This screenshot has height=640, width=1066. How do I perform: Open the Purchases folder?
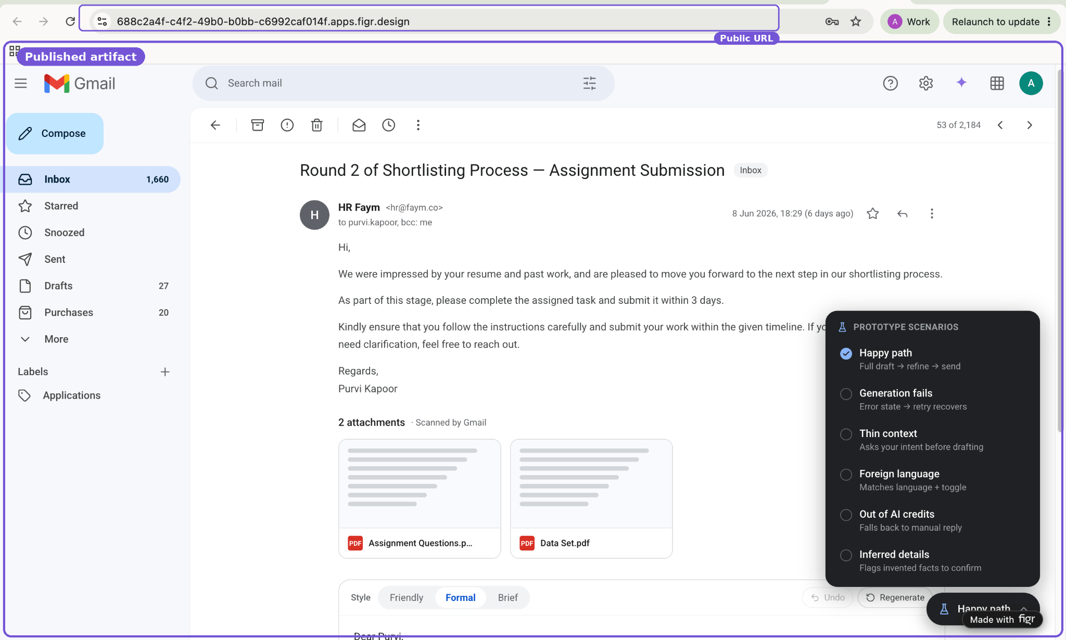[x=91, y=312]
